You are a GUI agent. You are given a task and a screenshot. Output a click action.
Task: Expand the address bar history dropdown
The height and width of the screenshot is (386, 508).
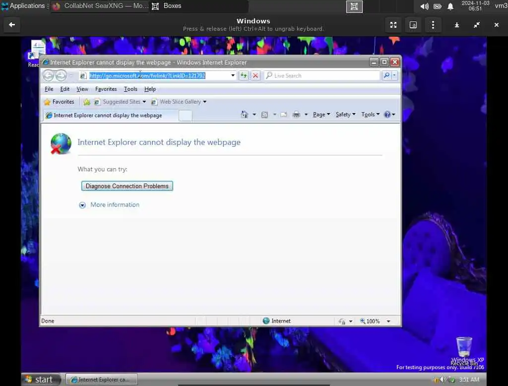point(233,75)
